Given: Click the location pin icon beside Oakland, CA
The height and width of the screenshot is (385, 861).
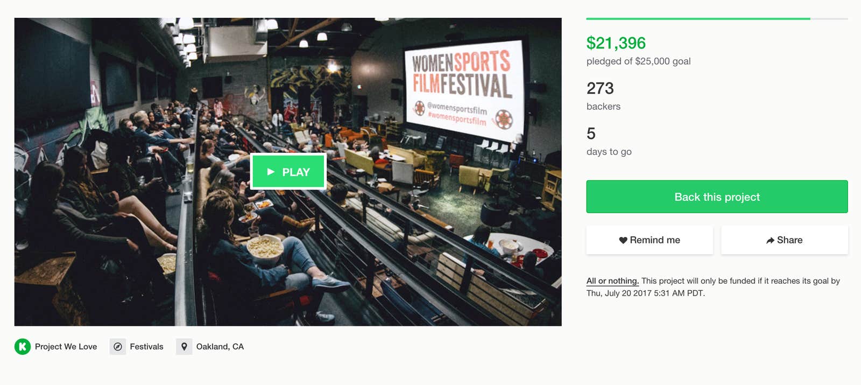Looking at the screenshot, I should (183, 346).
